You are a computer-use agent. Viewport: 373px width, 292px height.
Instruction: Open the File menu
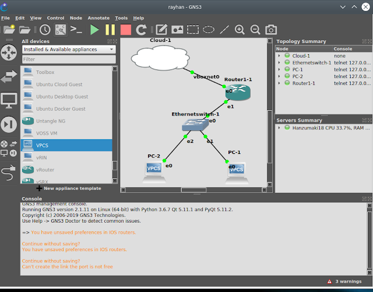pos(5,18)
